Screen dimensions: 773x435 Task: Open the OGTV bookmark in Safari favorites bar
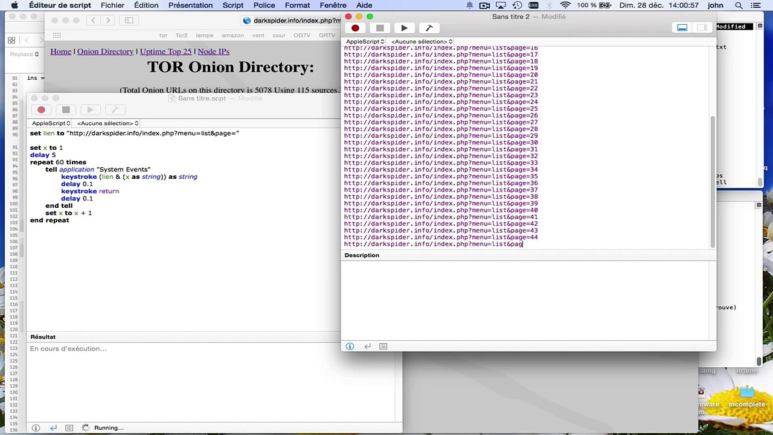[302, 36]
